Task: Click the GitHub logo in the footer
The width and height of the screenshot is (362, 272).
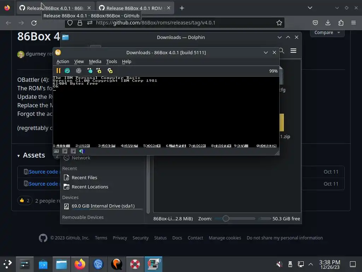Action: tap(43, 238)
